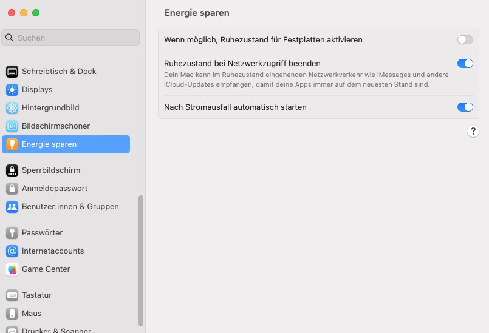Open help with question mark button
This screenshot has height=333, width=489.
473,131
